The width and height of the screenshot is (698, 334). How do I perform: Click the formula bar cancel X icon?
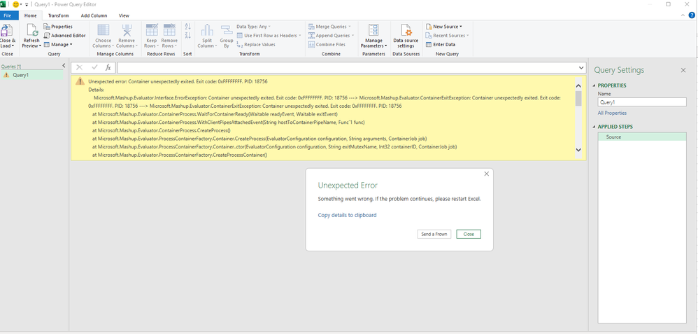coord(79,67)
